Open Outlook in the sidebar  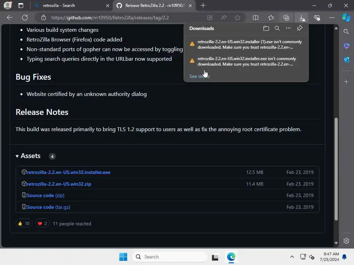tap(346, 60)
